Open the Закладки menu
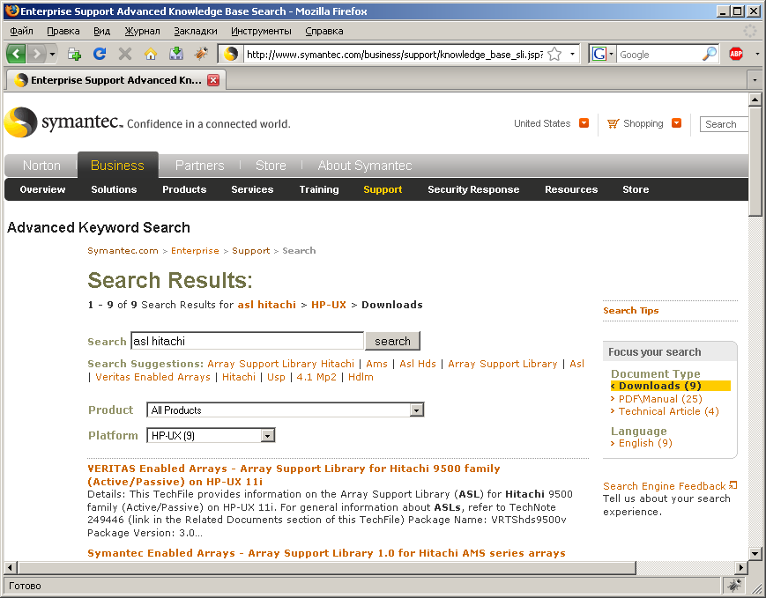The image size is (766, 598). (x=196, y=31)
